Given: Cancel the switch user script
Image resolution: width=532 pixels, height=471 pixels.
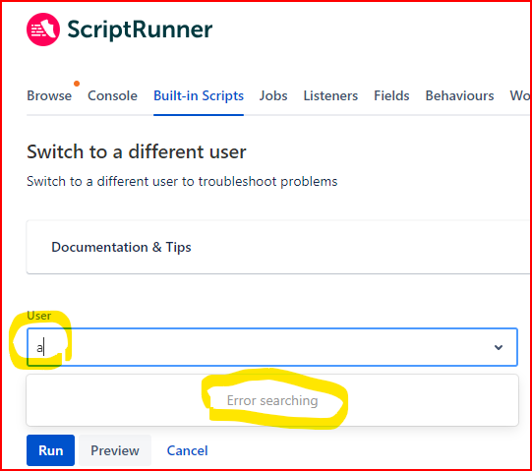Looking at the screenshot, I should (187, 450).
